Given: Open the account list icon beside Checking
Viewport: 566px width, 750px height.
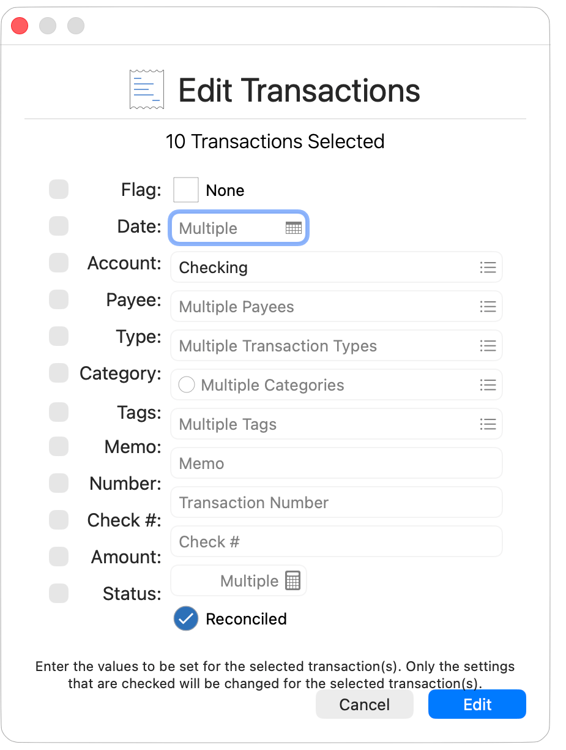Looking at the screenshot, I should 488,267.
